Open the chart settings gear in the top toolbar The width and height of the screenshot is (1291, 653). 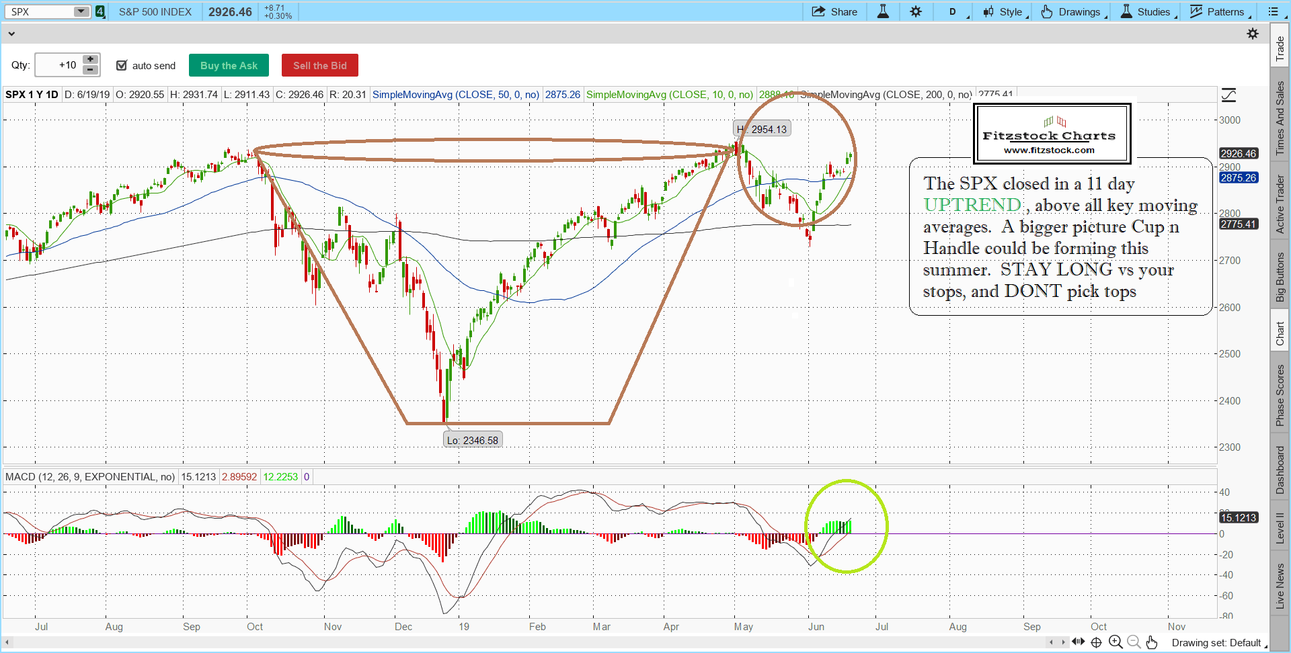click(x=916, y=11)
